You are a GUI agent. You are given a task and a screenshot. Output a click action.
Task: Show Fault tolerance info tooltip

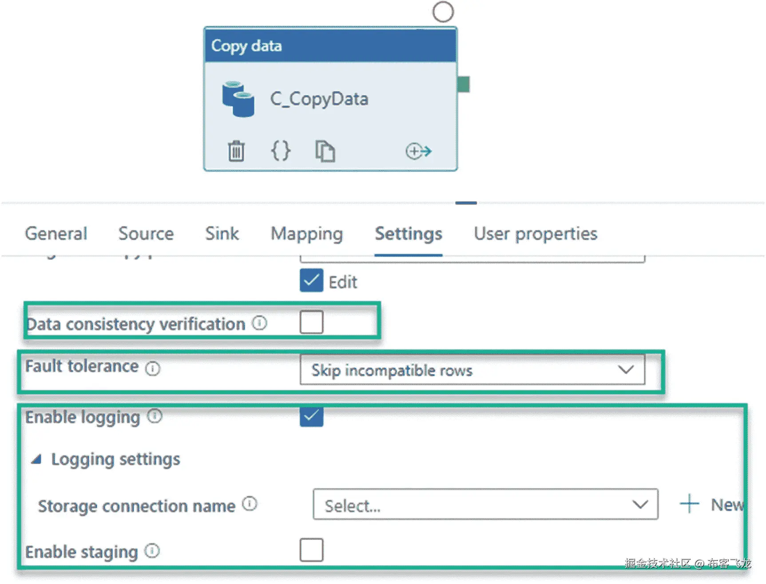point(153,368)
